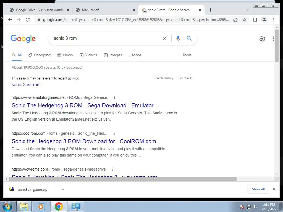
Task: Open the Action Center flag icon
Action: 242,207
